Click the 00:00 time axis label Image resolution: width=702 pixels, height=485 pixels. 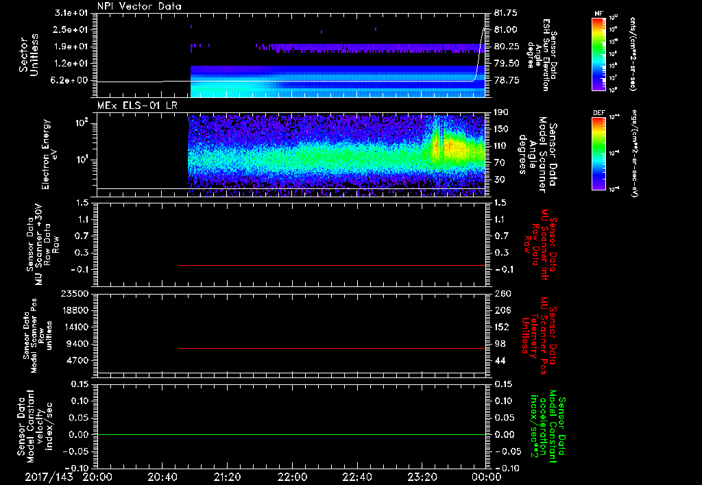coord(487,477)
